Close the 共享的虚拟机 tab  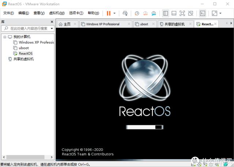tap(190, 24)
